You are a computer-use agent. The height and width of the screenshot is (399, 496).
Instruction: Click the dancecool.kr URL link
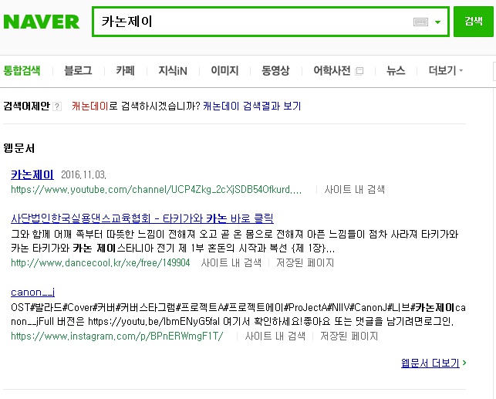coord(100,262)
